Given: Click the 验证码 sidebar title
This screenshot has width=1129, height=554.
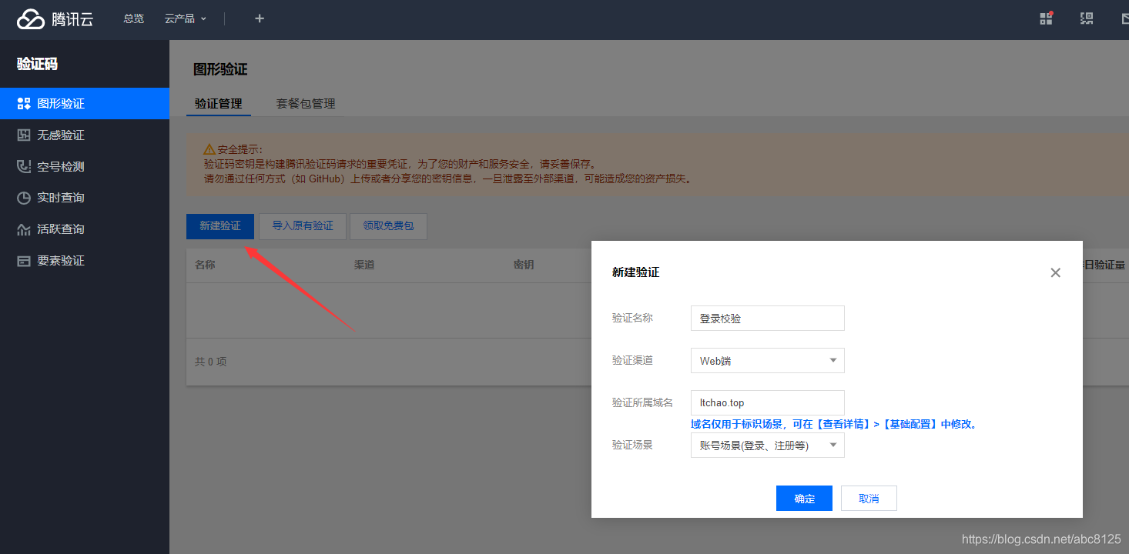Looking at the screenshot, I should 37,64.
